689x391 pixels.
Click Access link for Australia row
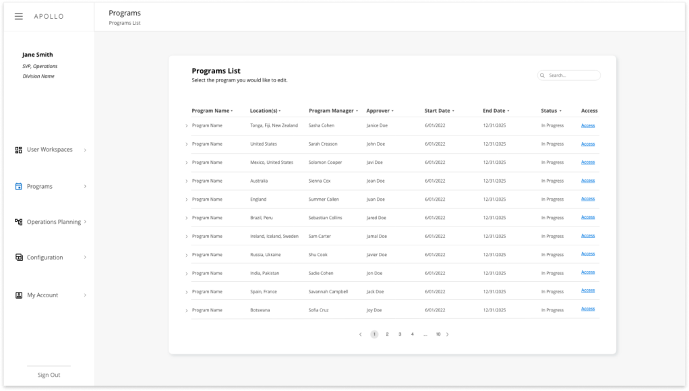588,181
